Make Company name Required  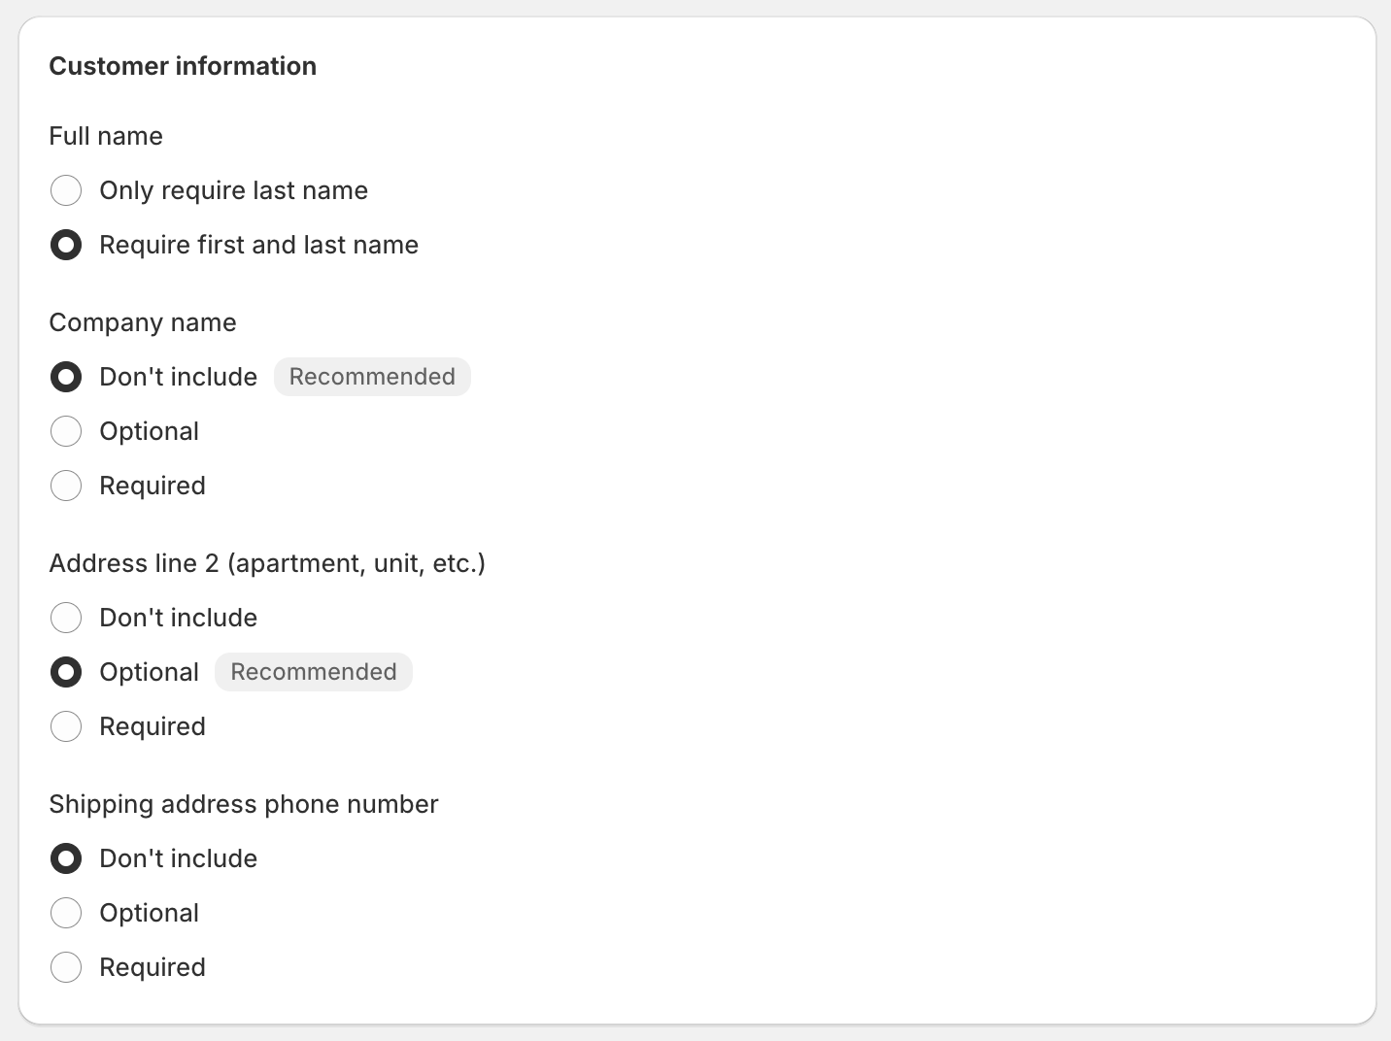click(66, 486)
